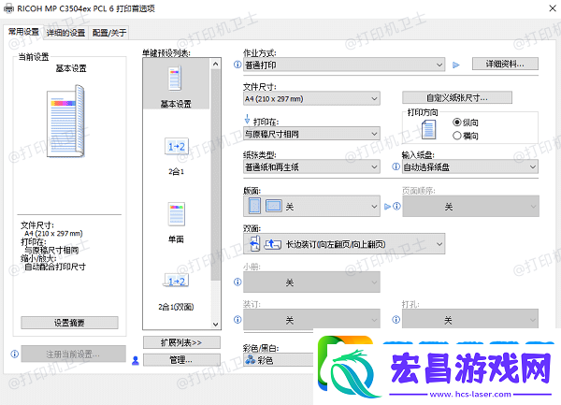Click info icon beside 小册 dropdown
561x405 pixels.
(237, 282)
